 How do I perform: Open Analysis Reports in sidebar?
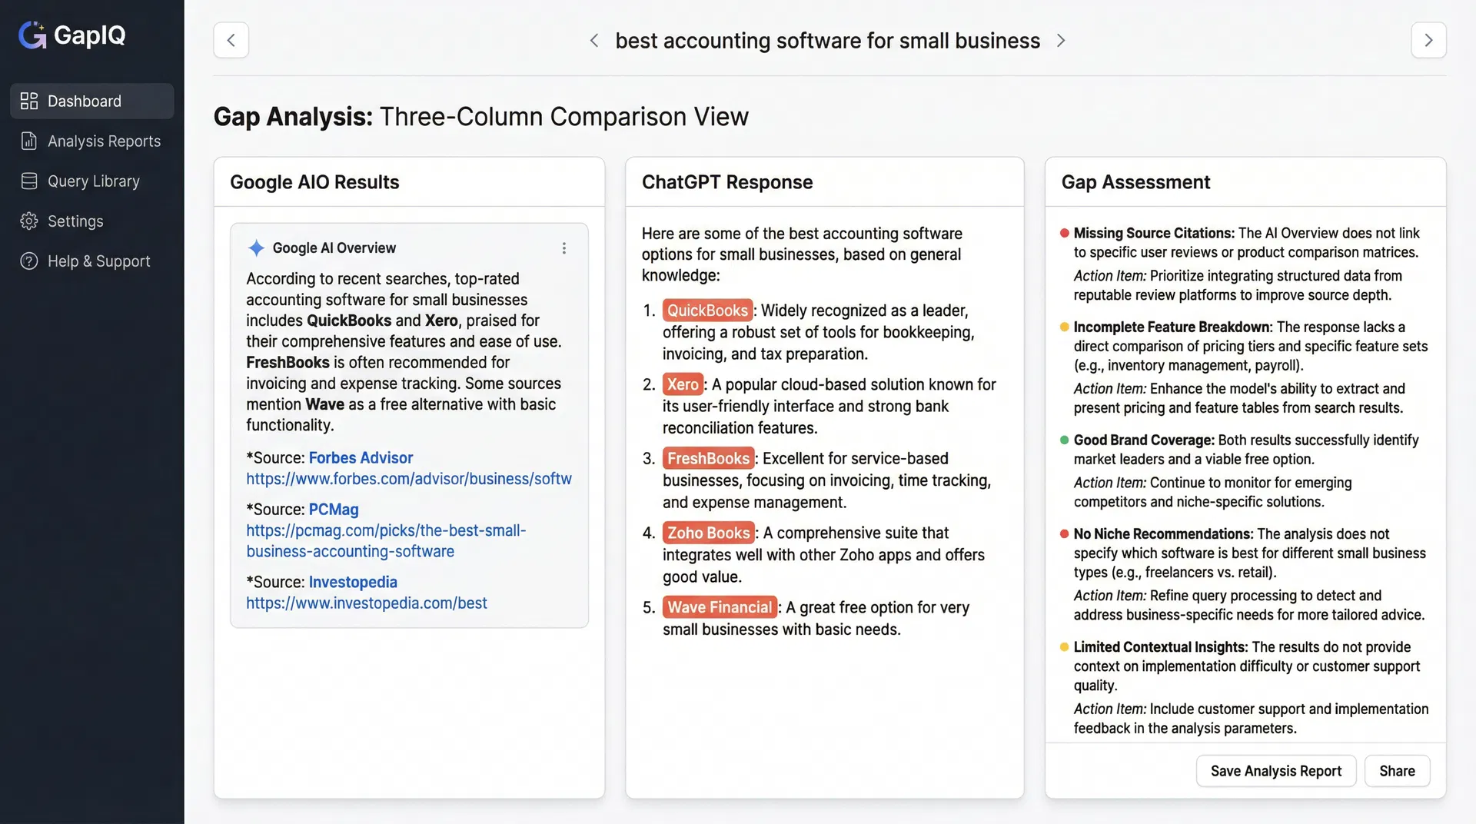click(92, 141)
